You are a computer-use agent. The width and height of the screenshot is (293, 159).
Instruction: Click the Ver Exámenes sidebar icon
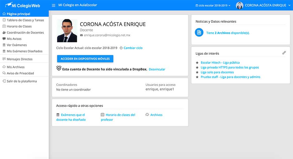click(x=4, y=45)
